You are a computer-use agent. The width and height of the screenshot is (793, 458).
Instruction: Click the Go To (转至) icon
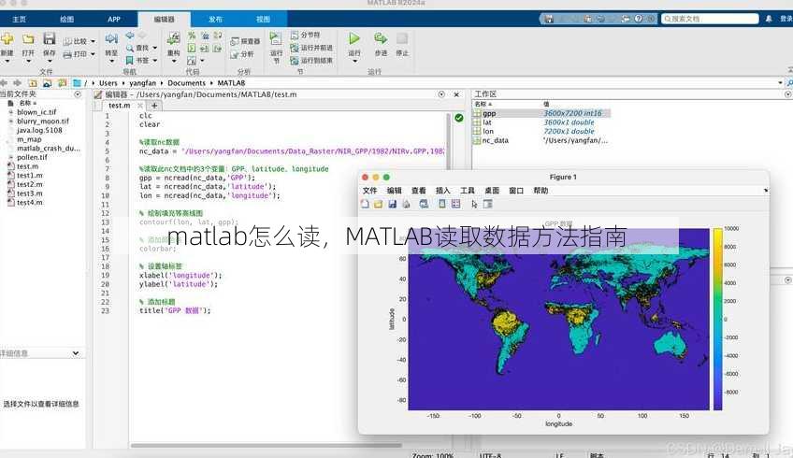[x=112, y=39]
